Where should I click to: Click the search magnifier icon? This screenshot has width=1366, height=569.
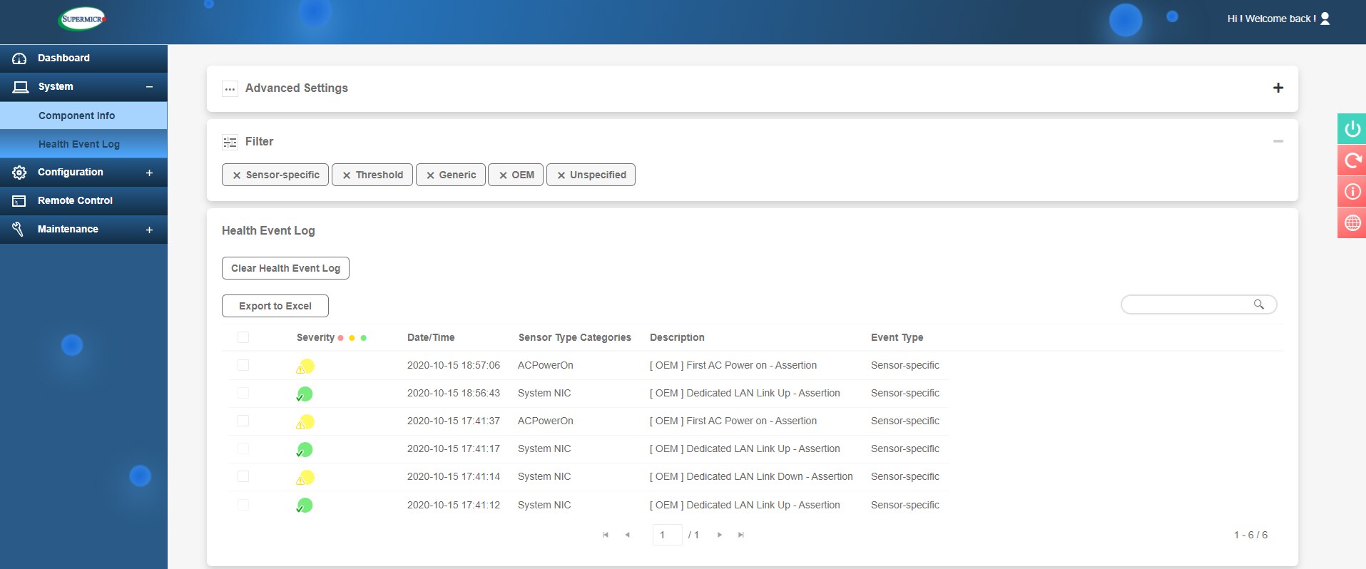1259,304
